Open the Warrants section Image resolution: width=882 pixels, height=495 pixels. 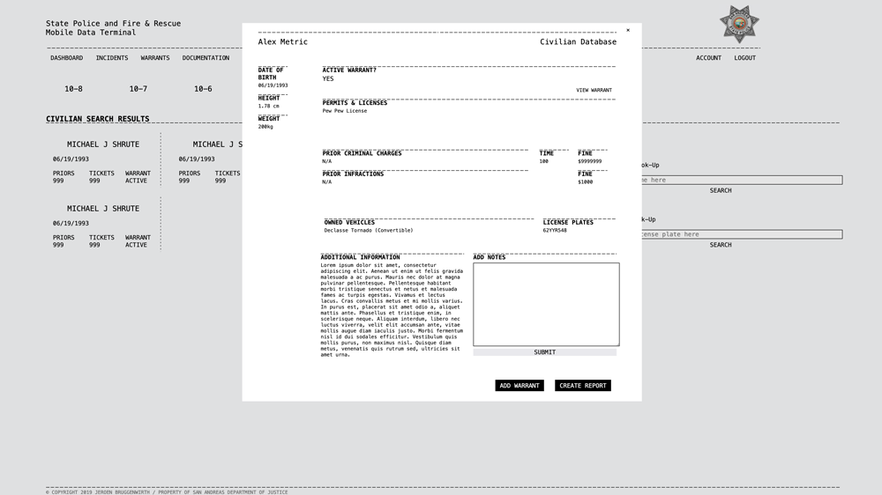(155, 58)
